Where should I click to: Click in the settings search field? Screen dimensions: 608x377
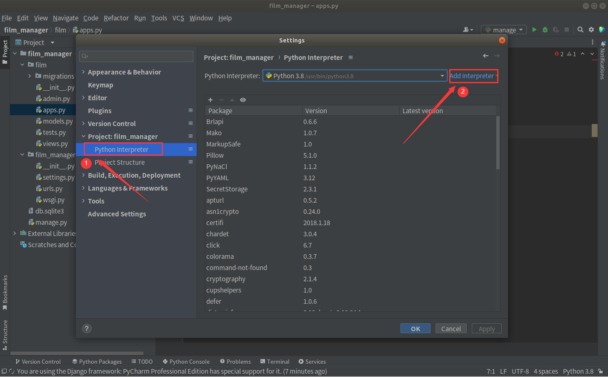click(136, 56)
